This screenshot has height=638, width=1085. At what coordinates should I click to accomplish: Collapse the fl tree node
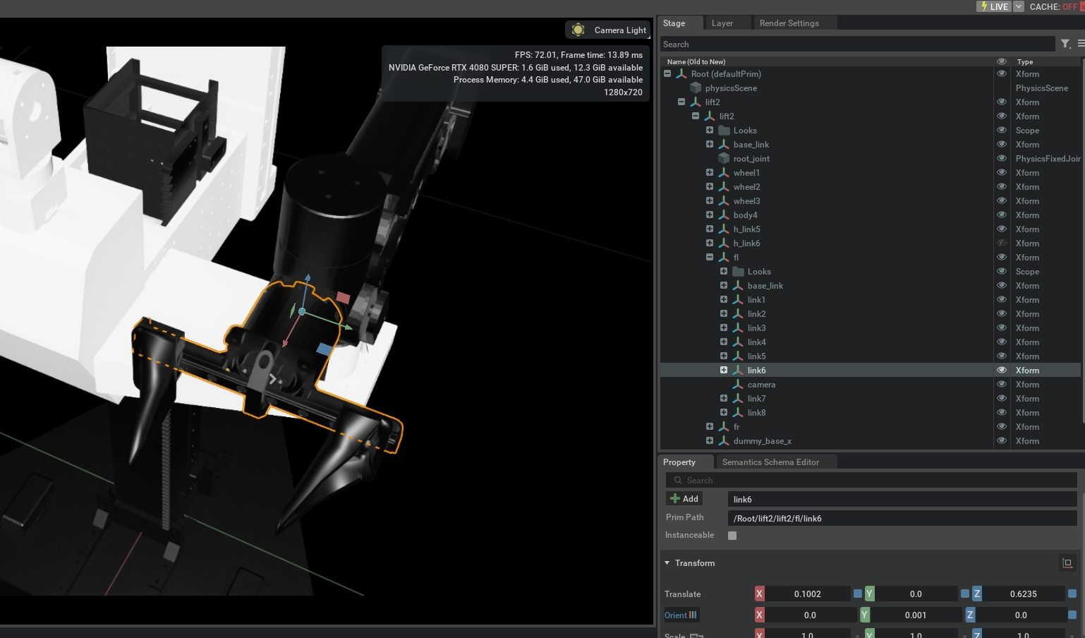tap(710, 258)
